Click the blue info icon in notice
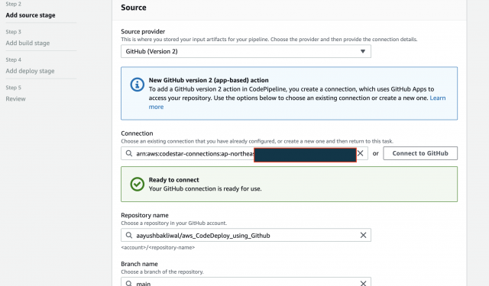This screenshot has width=489, height=286. pyautogui.click(x=138, y=85)
